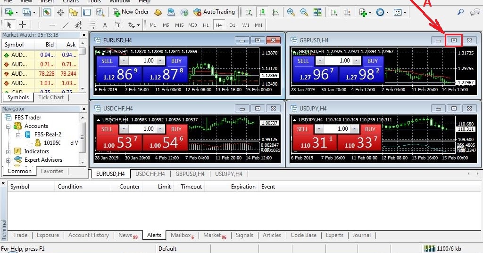Screen dimensions: 483x253
Task: Switch to Line Chart display
Action: pos(275,12)
